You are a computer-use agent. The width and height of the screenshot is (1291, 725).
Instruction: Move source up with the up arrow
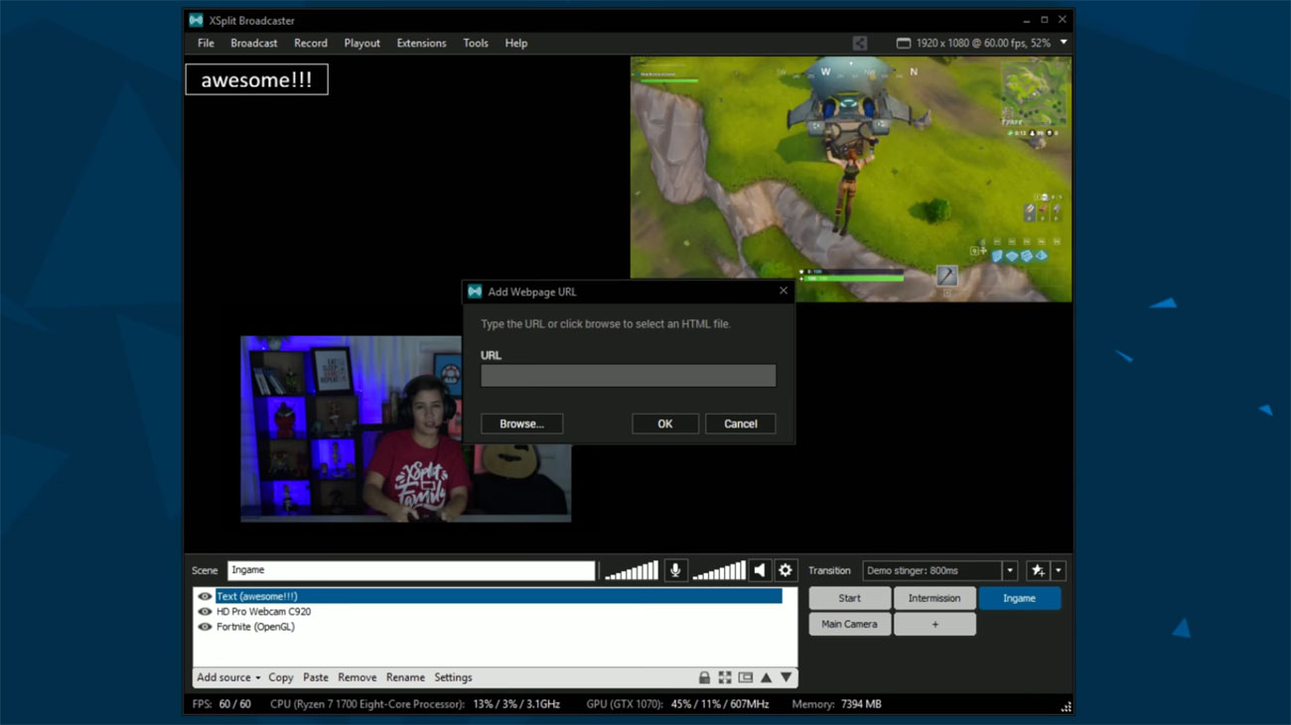coord(766,677)
